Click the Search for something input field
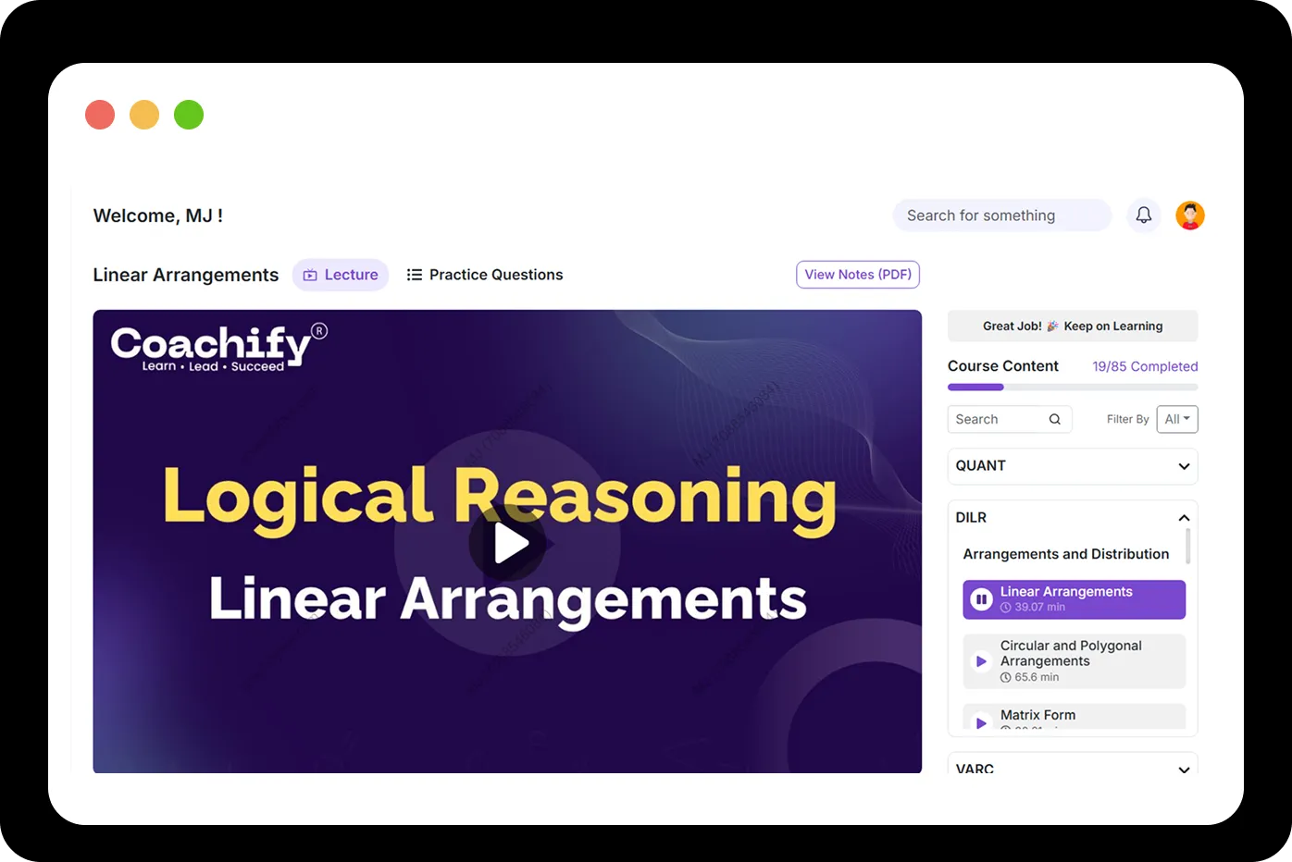This screenshot has width=1292, height=862. 1001,215
